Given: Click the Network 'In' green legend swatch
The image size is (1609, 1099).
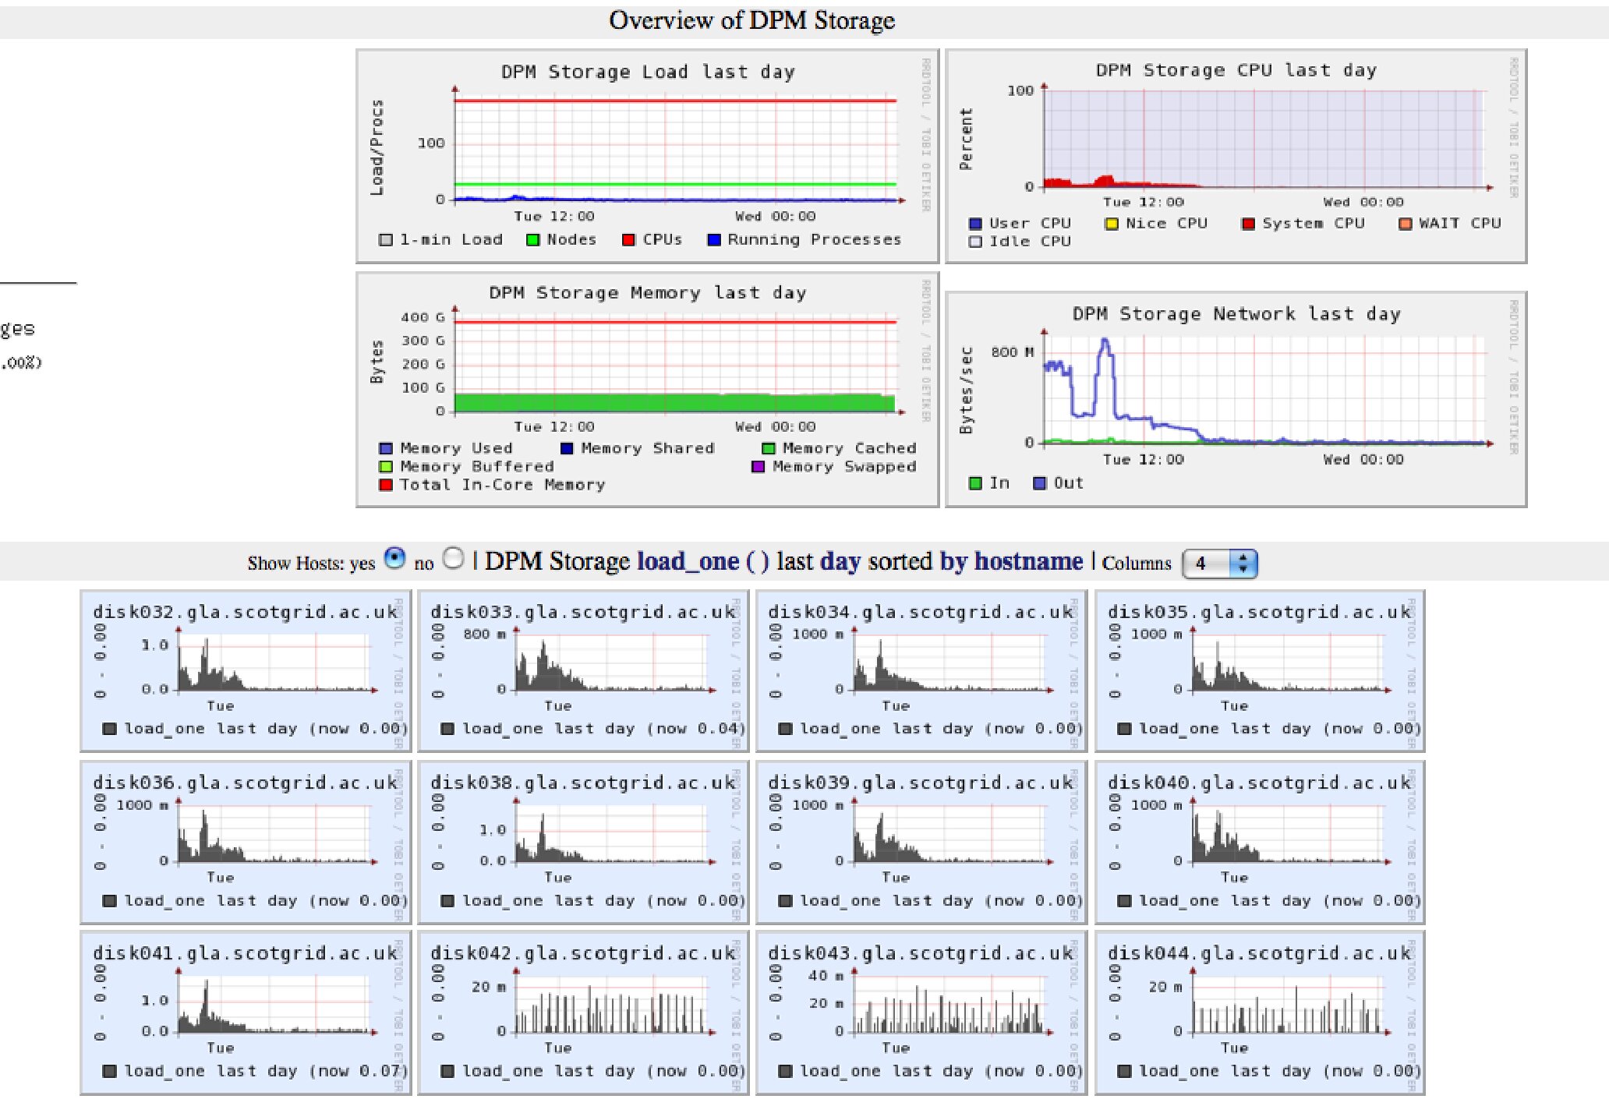Looking at the screenshot, I should click(975, 483).
